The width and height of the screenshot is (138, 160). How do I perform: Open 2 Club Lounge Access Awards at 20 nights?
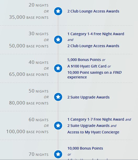pos(93,11)
